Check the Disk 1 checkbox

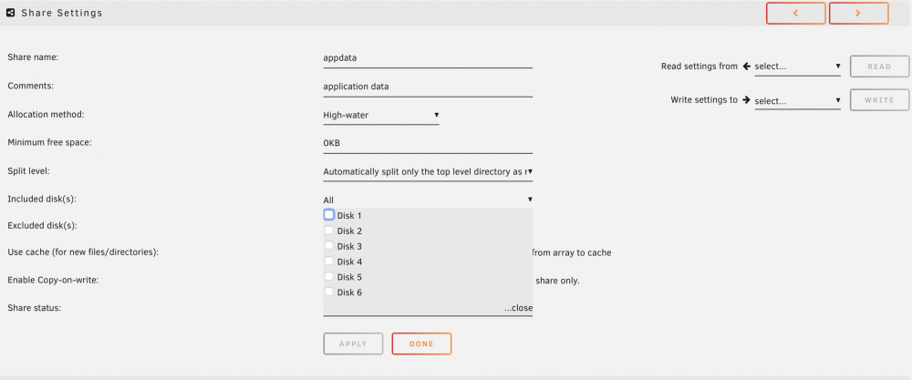[328, 214]
